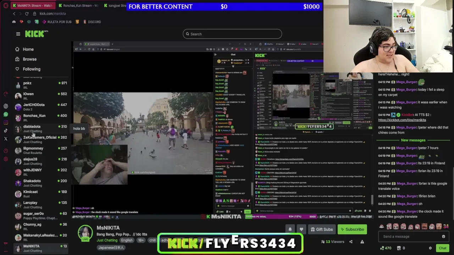Screen dimensions: 454x255
Task: Click Gift Subs button
Action: (x=322, y=229)
